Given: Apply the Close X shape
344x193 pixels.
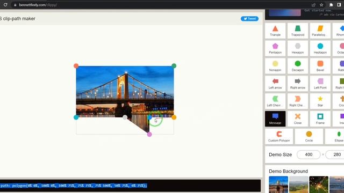Looking at the screenshot, I should (x=298, y=119).
